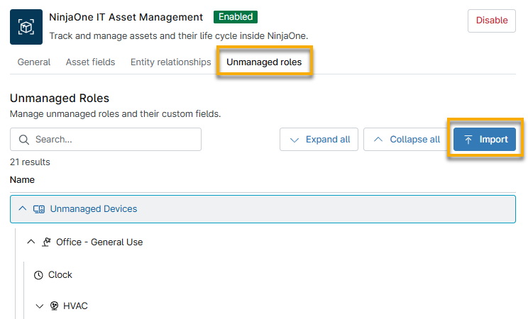Disable NinjaOne IT Asset Management
The height and width of the screenshot is (319, 528).
(x=492, y=21)
